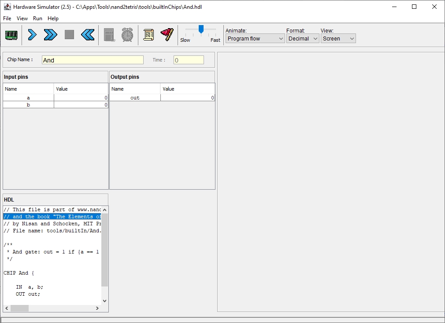Image resolution: width=445 pixels, height=323 pixels.
Task: Click the Load Chip icon
Action: [11, 35]
